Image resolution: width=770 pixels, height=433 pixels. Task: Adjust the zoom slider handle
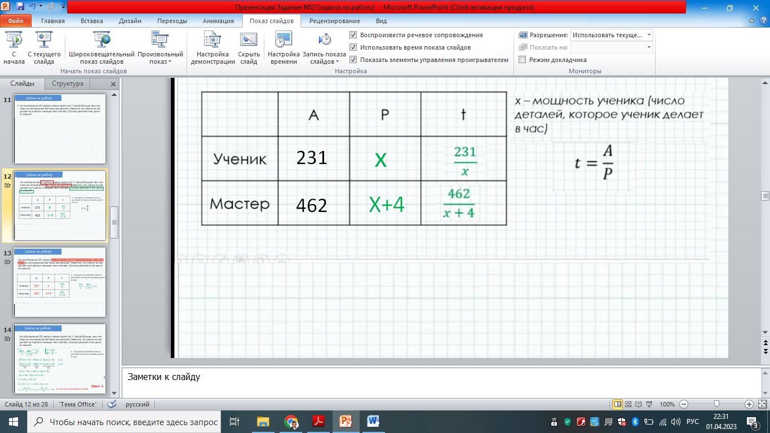click(x=716, y=404)
